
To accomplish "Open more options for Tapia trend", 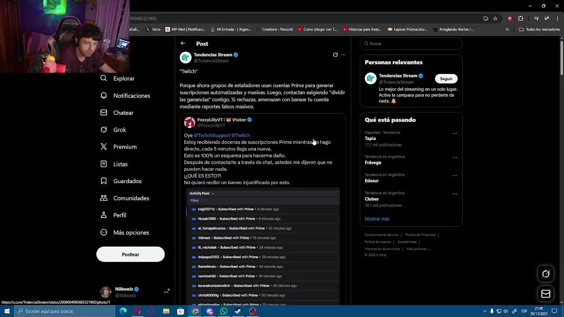I will point(455,133).
